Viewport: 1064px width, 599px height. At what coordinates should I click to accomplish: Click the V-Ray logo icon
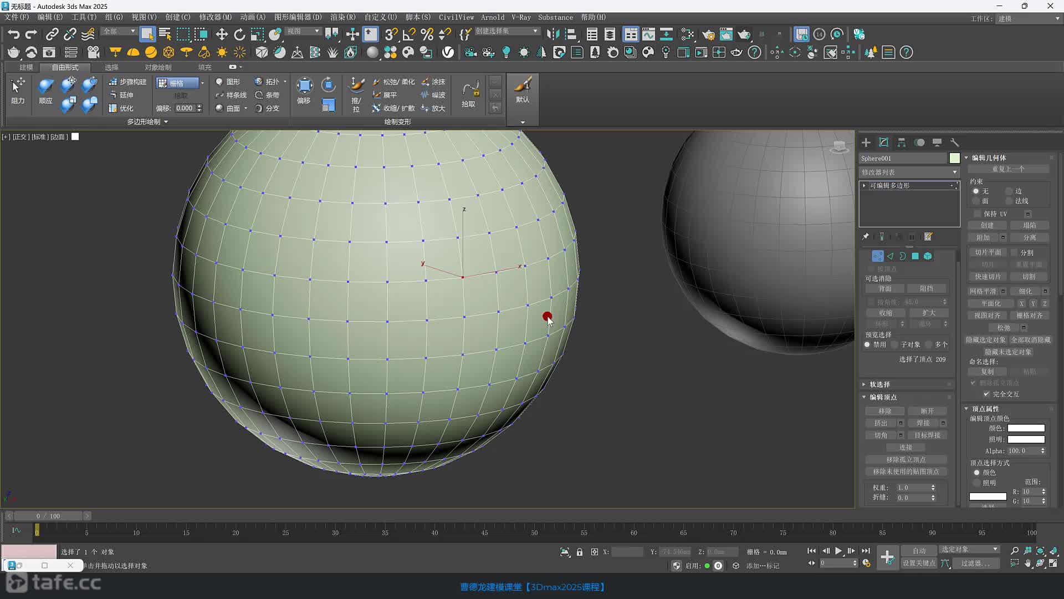coord(448,53)
